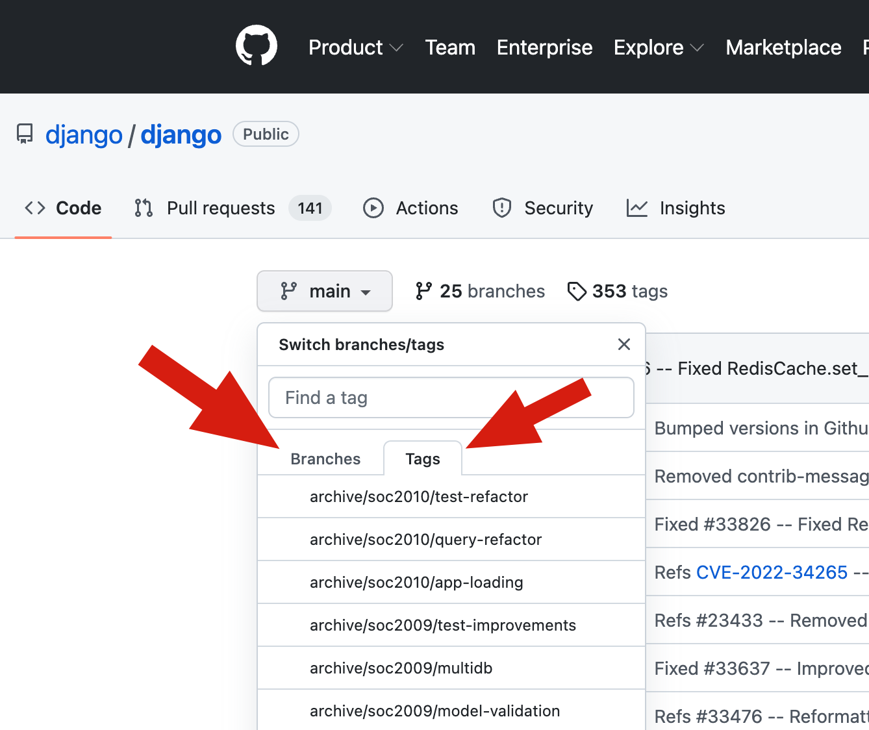869x730 pixels.
Task: Expand the Explore menu
Action: (x=658, y=47)
